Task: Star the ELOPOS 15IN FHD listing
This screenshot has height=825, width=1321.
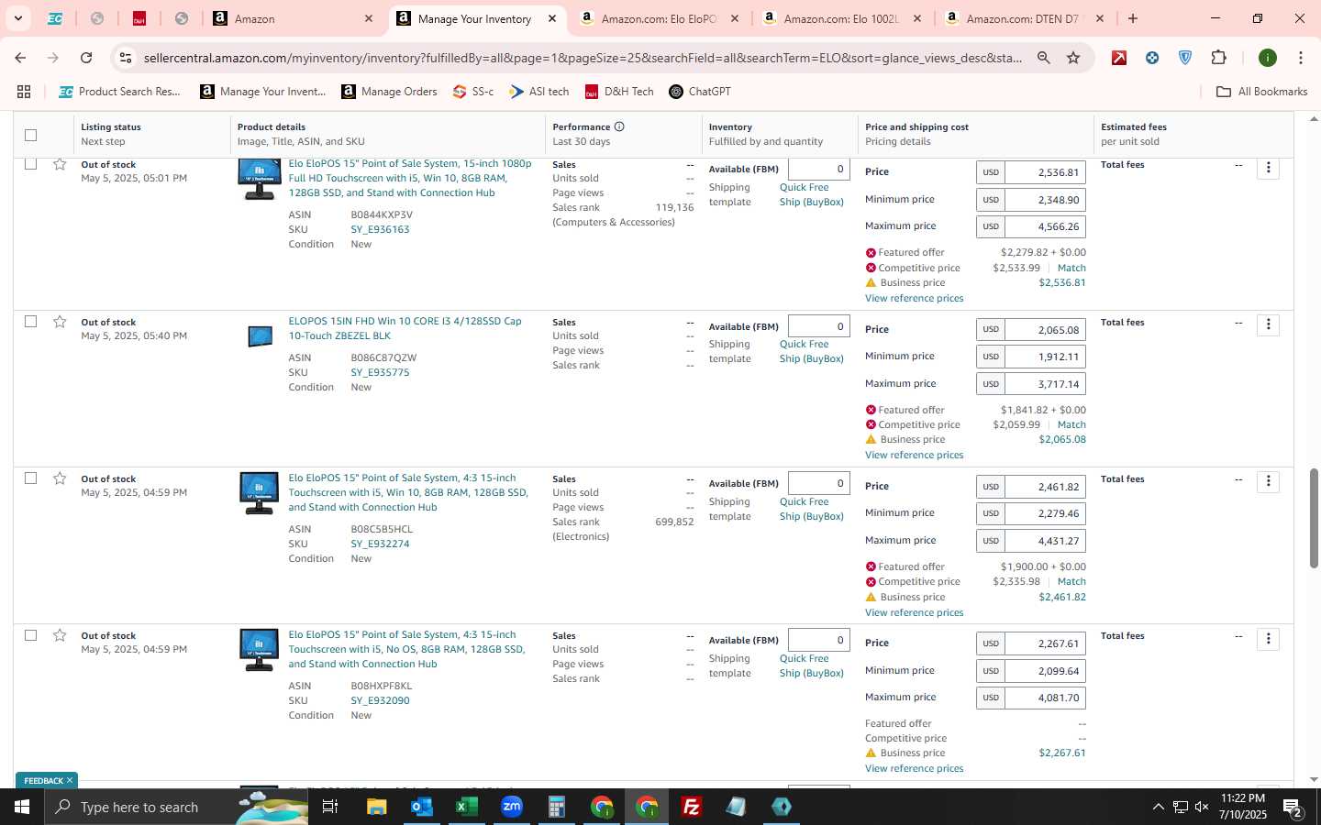Action: click(x=60, y=322)
